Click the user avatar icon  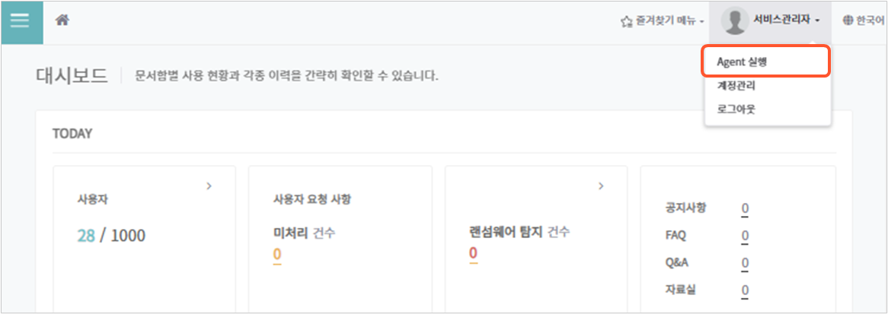pyautogui.click(x=734, y=21)
